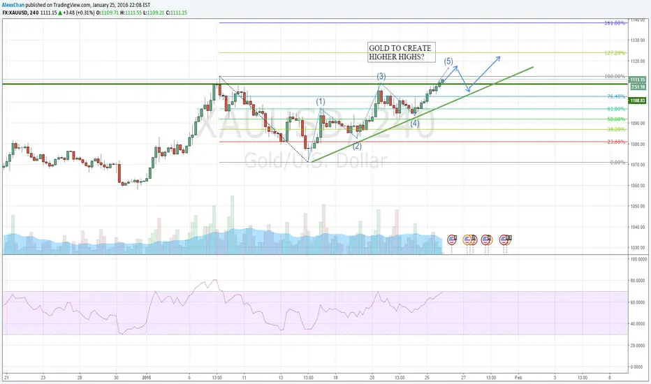The height and width of the screenshot is (384, 651).
Task: Click the Elliott wave (1) label
Action: click(321, 102)
